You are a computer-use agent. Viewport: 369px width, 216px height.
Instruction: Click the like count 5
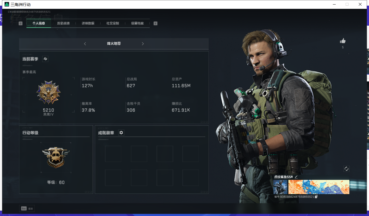point(343,47)
